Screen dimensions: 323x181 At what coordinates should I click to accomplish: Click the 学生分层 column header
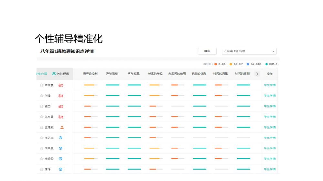42,74
